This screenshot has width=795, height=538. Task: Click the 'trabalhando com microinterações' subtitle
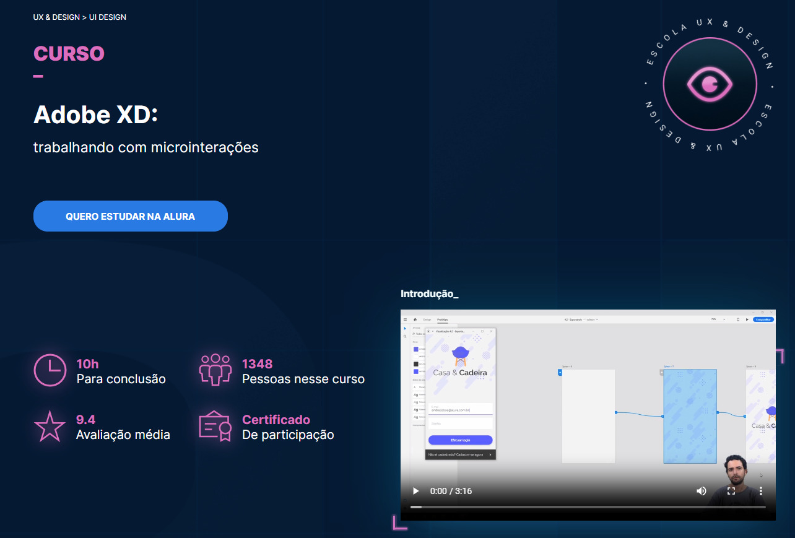(x=146, y=148)
